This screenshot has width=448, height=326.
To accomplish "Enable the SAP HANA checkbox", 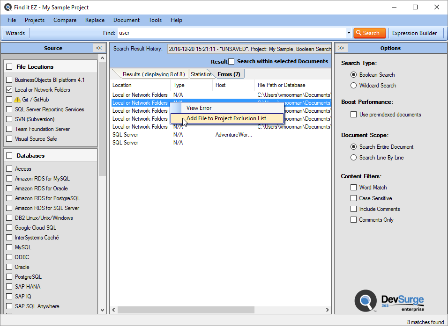I will click(9, 287).
